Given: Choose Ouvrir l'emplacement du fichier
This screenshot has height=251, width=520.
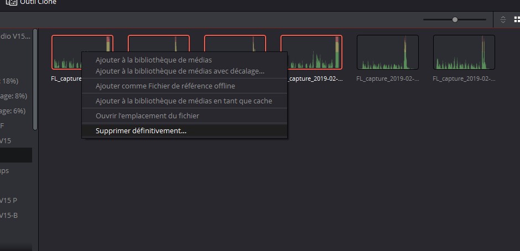Looking at the screenshot, I should pyautogui.click(x=147, y=116).
